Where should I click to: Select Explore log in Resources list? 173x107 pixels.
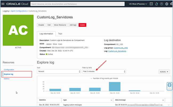[x=9, y=74]
